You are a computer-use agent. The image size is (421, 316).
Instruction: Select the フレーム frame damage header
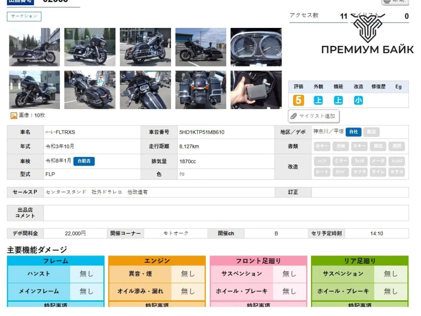(55, 261)
